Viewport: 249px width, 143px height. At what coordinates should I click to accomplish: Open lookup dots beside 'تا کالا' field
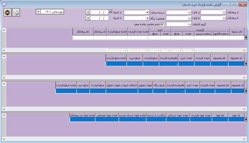point(190,18)
